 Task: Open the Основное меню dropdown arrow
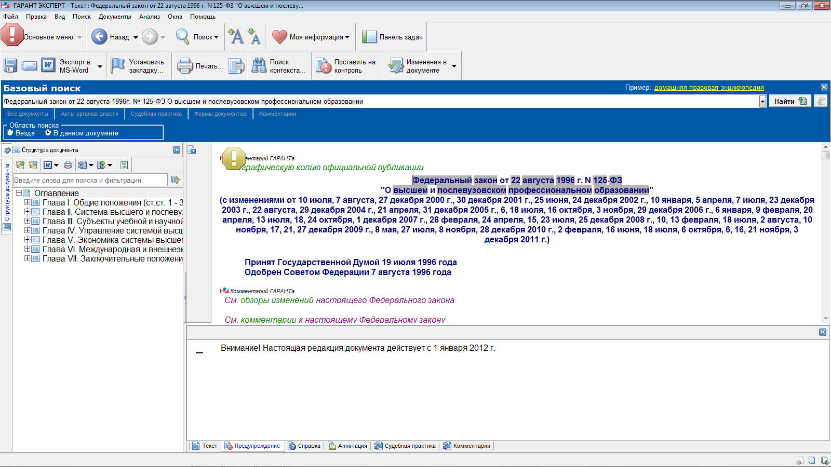79,37
